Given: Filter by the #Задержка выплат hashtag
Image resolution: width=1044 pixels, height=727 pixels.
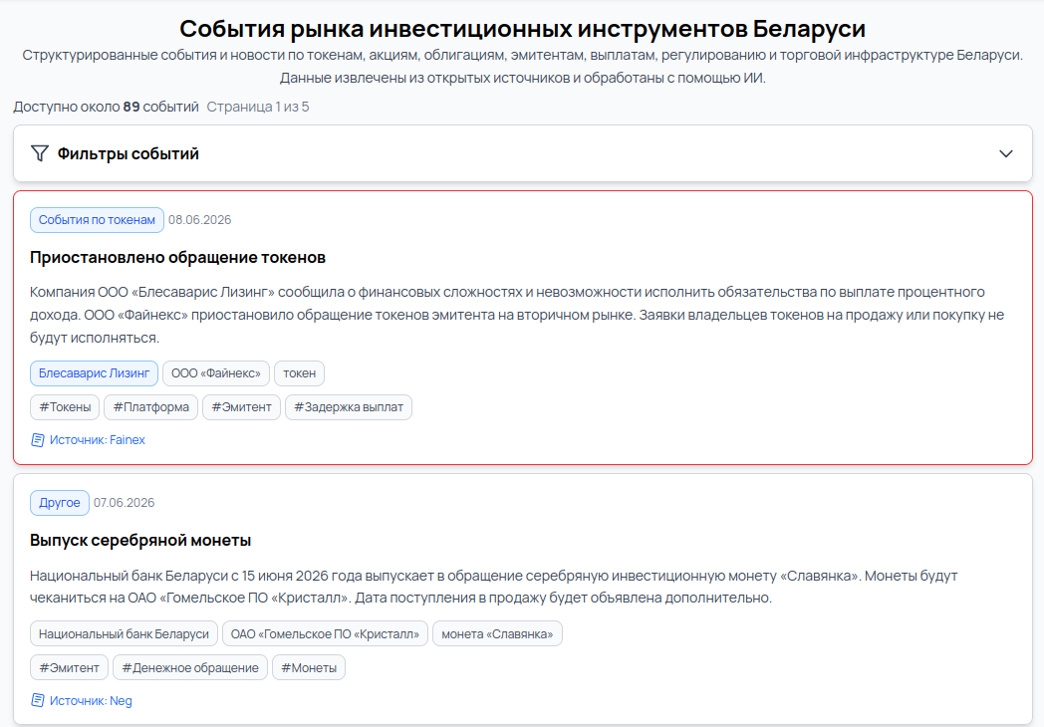Looking at the screenshot, I should pyautogui.click(x=349, y=407).
